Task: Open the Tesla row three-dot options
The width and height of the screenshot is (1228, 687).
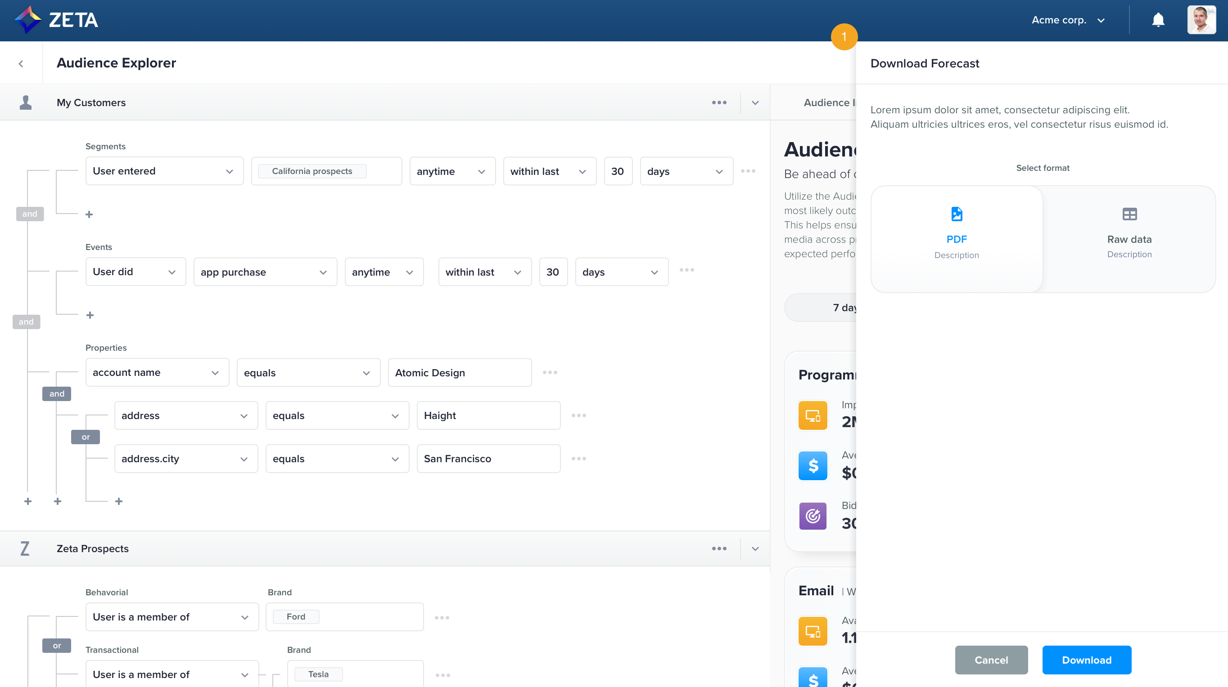Action: coord(443,675)
